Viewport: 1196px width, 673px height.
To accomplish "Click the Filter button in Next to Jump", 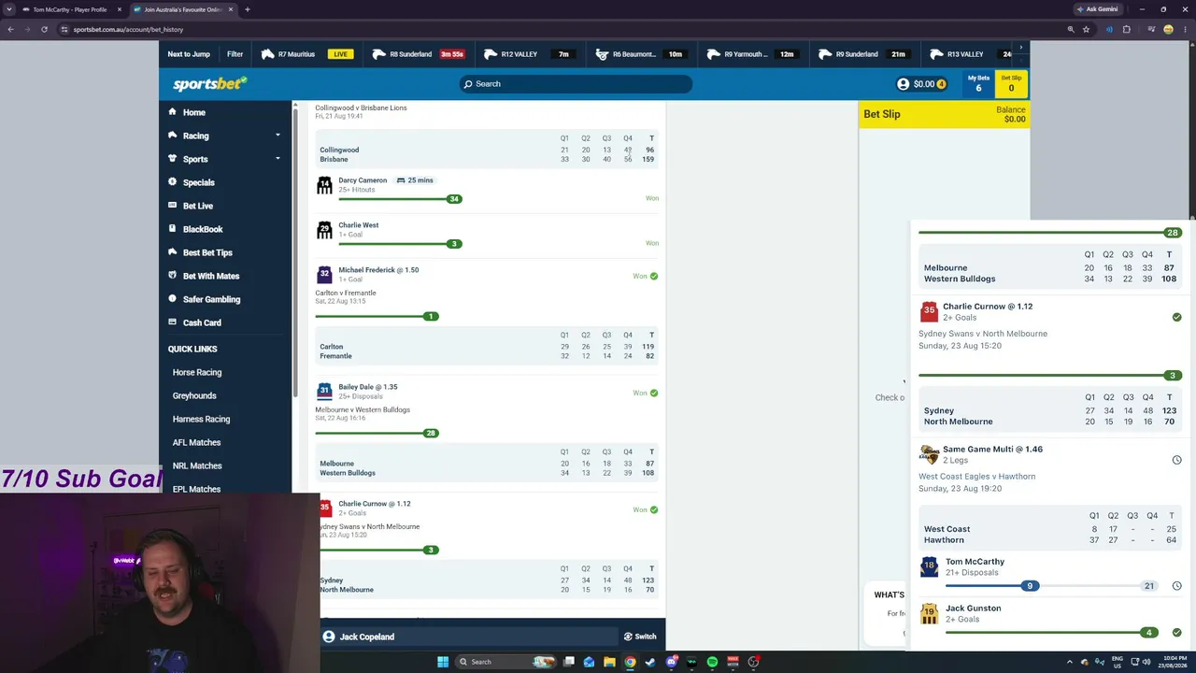I will [235, 54].
